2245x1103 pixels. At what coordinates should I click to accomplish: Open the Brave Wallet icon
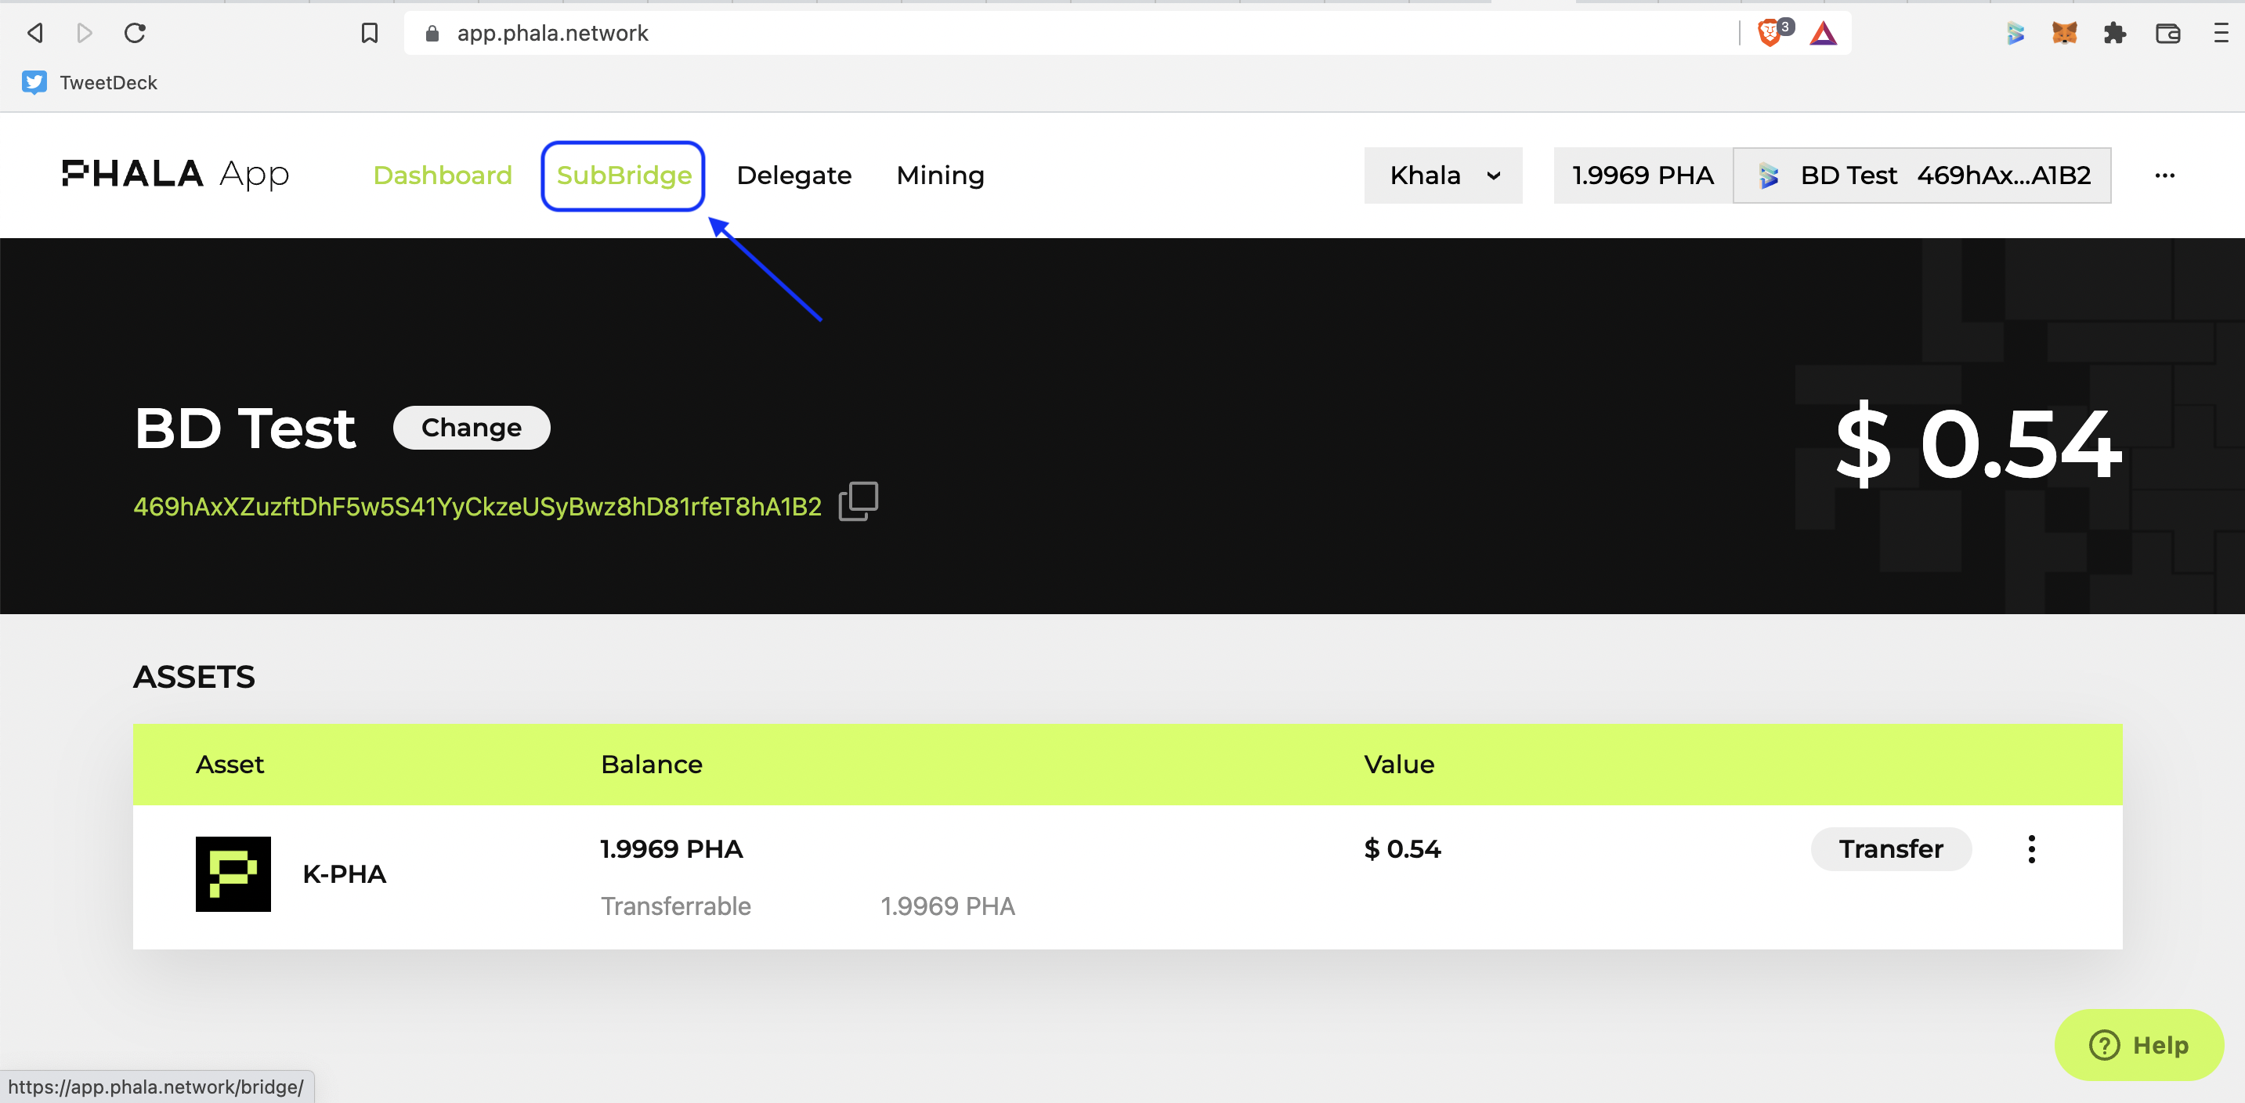[2167, 33]
